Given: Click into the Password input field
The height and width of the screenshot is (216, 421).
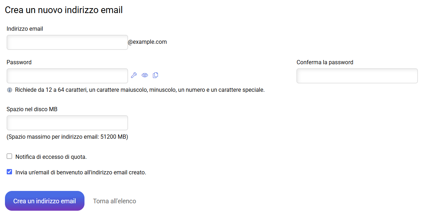Looking at the screenshot, I should point(67,76).
